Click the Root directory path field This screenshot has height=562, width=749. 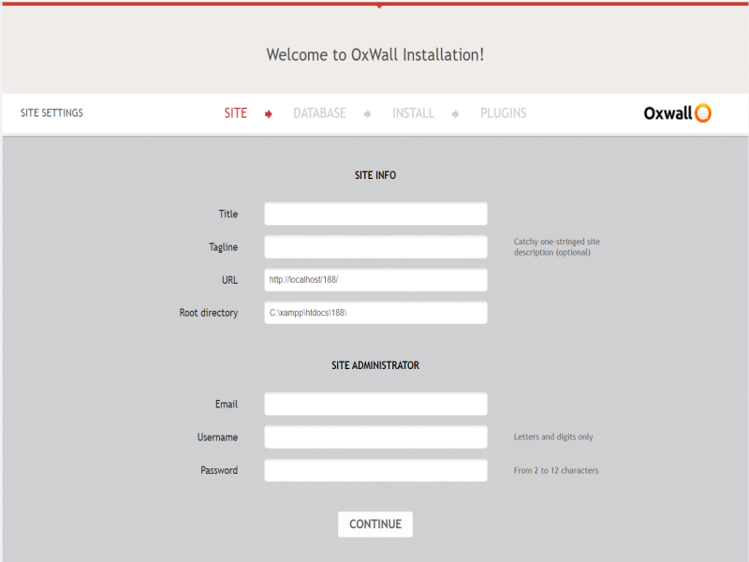pyautogui.click(x=375, y=313)
